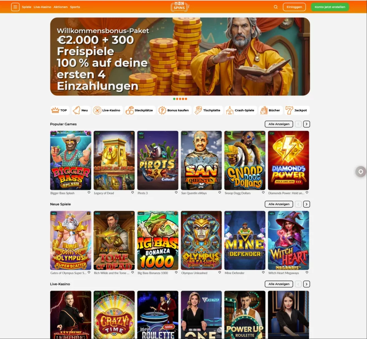
Task: Open the San Quentin xWays game thumbnail
Action: click(201, 160)
